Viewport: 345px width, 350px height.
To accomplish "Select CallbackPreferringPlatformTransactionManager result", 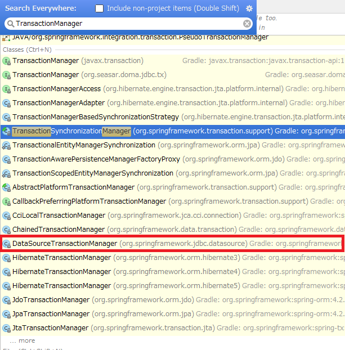I will (173, 201).
